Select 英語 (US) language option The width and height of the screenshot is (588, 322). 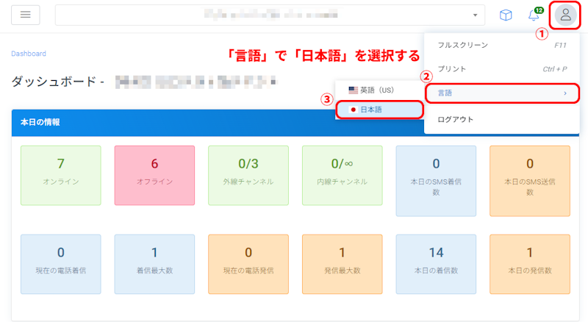[x=376, y=90]
